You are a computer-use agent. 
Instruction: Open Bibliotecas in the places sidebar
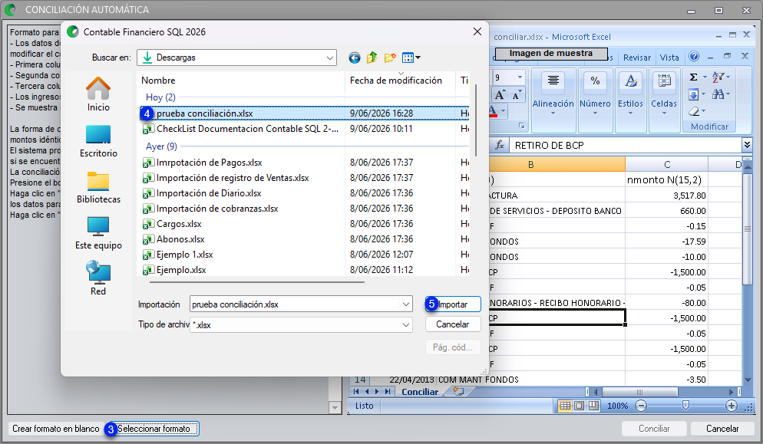(98, 187)
